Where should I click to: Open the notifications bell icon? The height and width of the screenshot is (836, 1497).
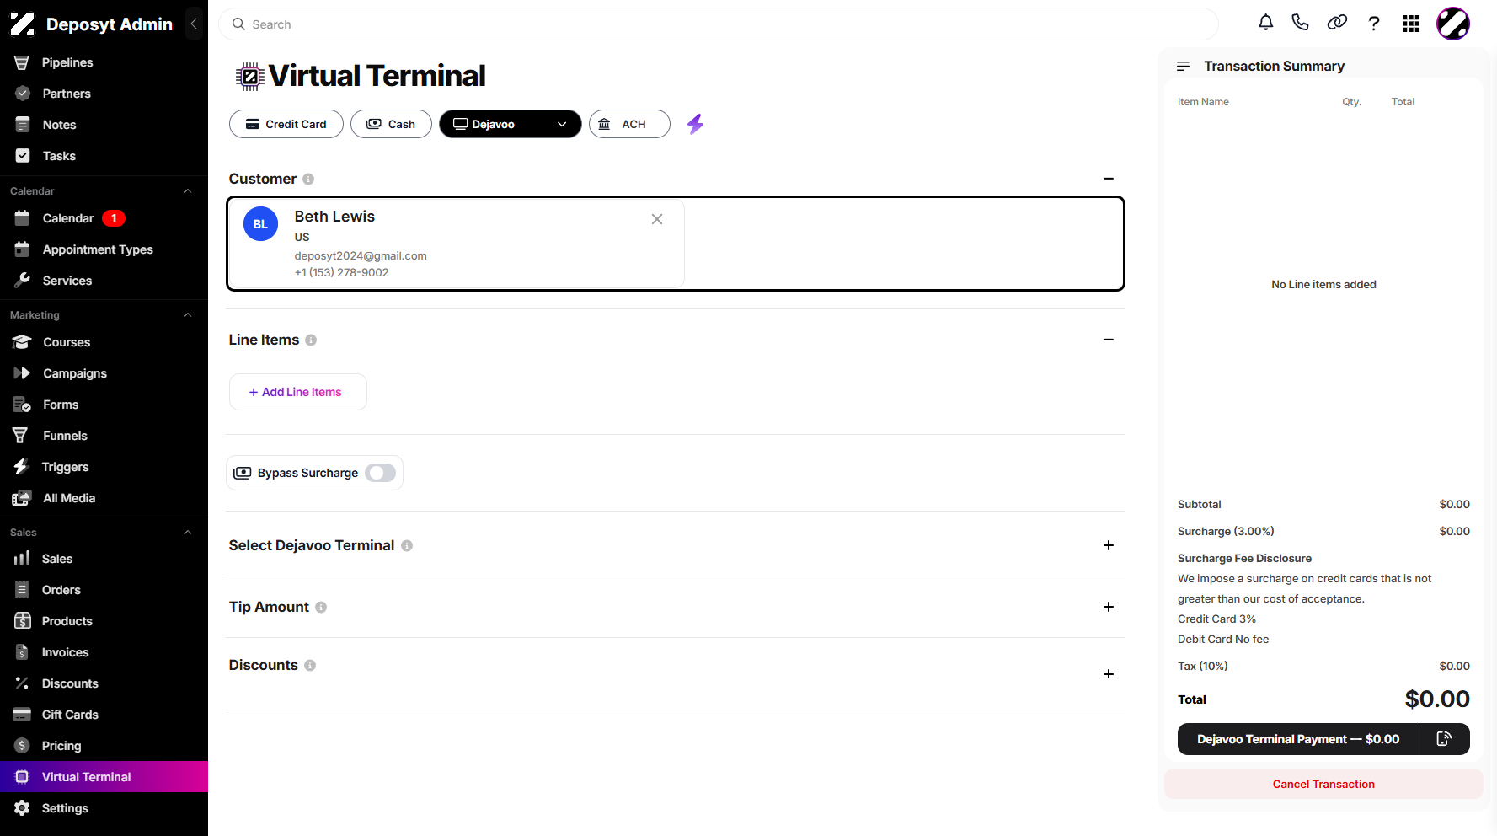coord(1265,24)
